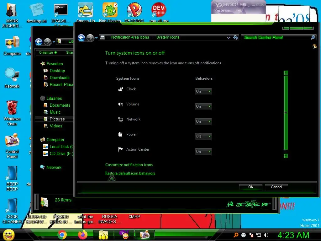Select Documents in Libraries sidebar
The height and width of the screenshot is (241, 321).
tap(60, 105)
